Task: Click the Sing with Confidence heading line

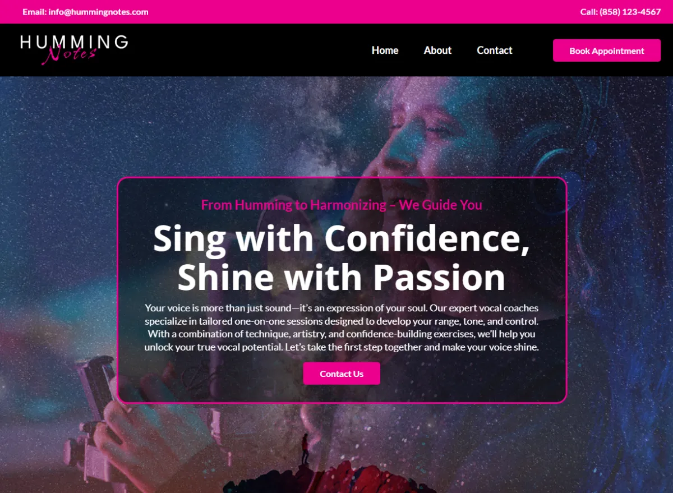Action: tap(342, 238)
